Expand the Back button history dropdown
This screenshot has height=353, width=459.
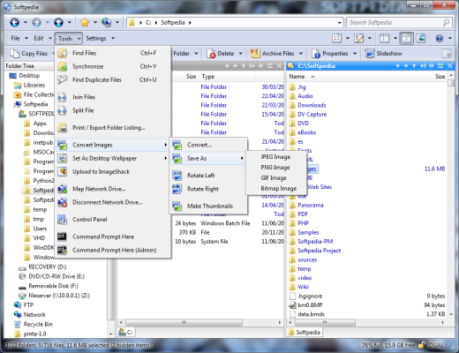pyautogui.click(x=26, y=22)
